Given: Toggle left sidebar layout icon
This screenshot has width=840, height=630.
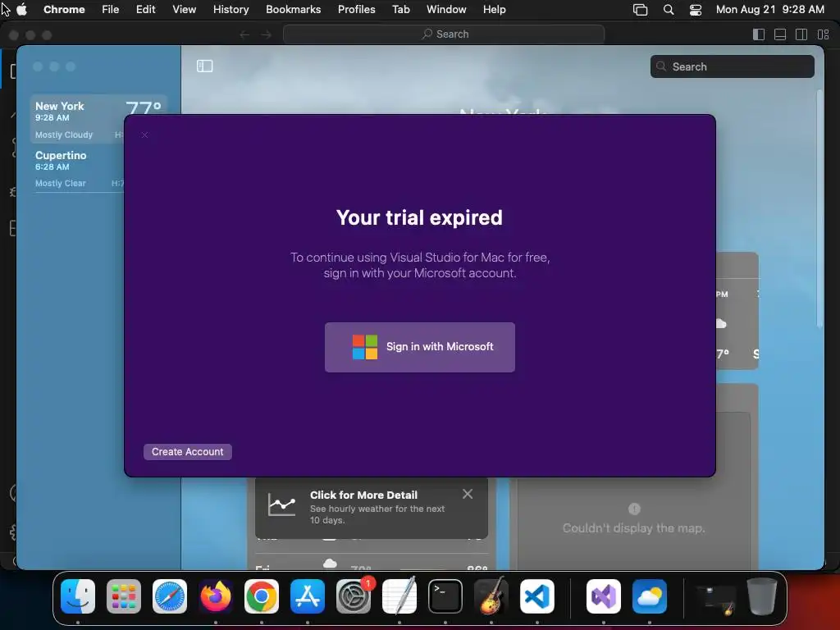Looking at the screenshot, I should pos(759,34).
